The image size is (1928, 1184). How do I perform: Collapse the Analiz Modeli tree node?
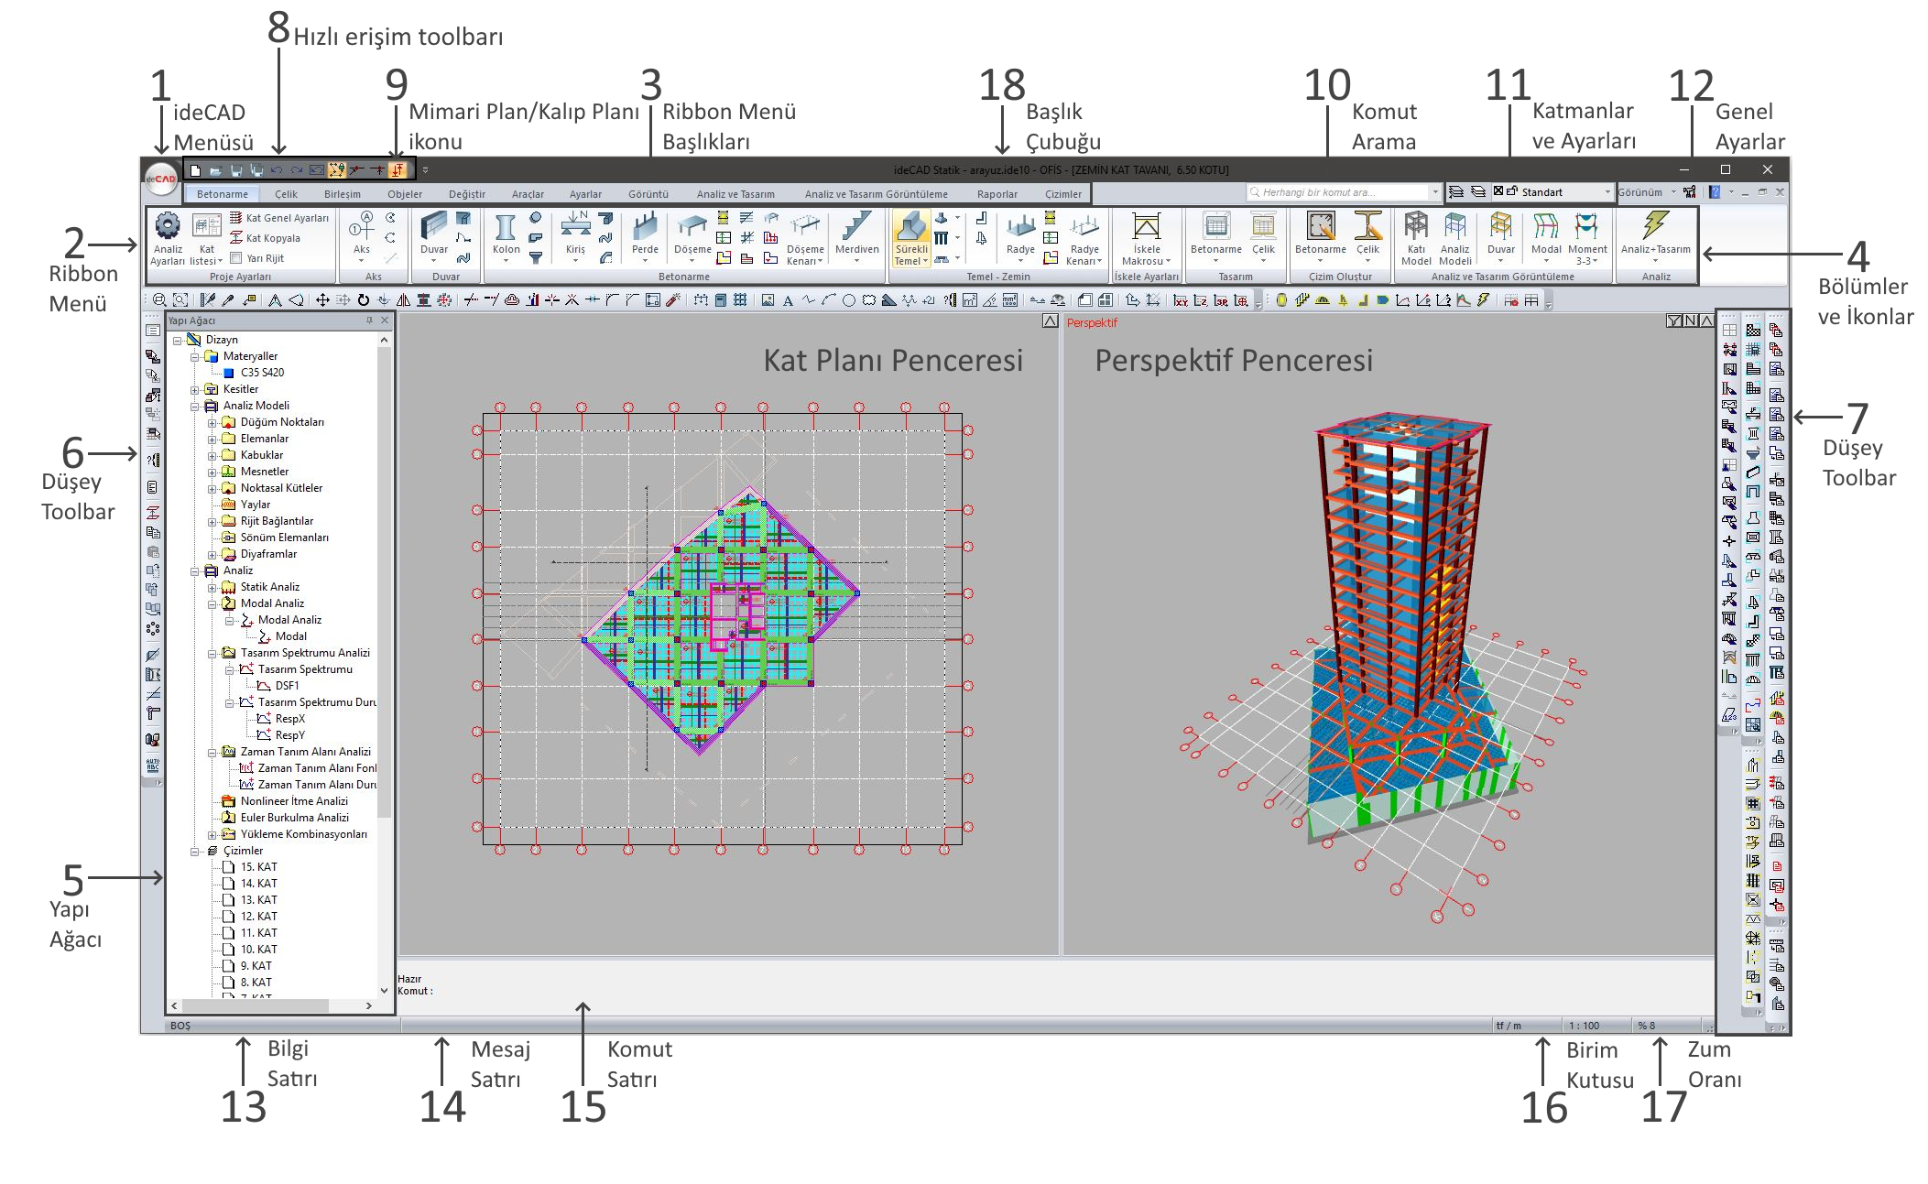pos(195,406)
